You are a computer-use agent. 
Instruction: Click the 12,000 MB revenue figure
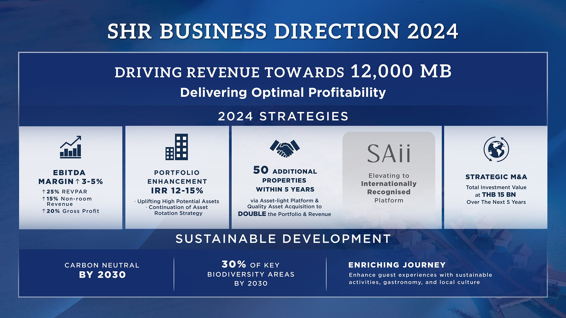tap(401, 71)
